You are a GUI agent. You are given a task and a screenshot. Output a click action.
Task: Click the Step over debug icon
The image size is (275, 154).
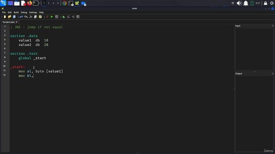click(x=68, y=17)
